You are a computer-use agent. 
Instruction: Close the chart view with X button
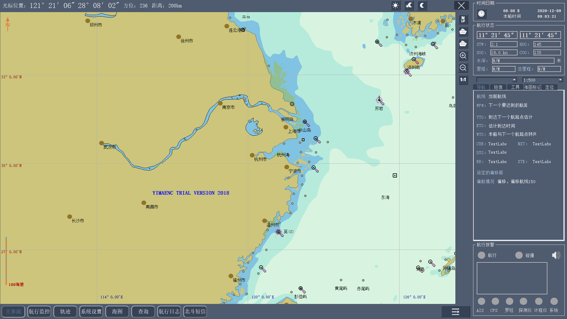click(x=461, y=5)
